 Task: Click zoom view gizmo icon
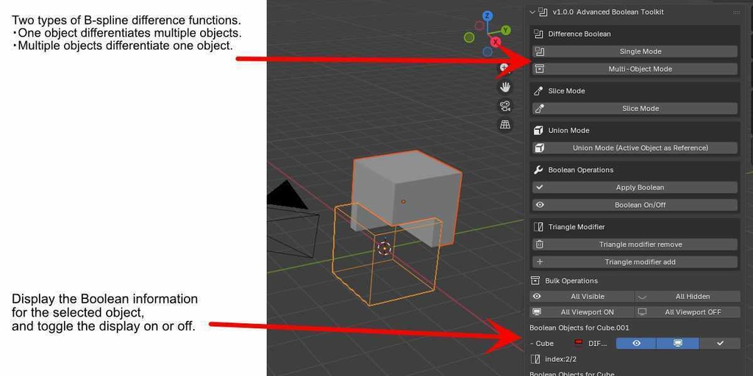point(504,68)
